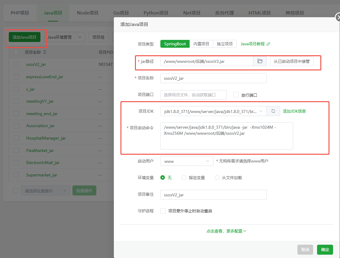Choose SpringBoot project type

point(175,44)
